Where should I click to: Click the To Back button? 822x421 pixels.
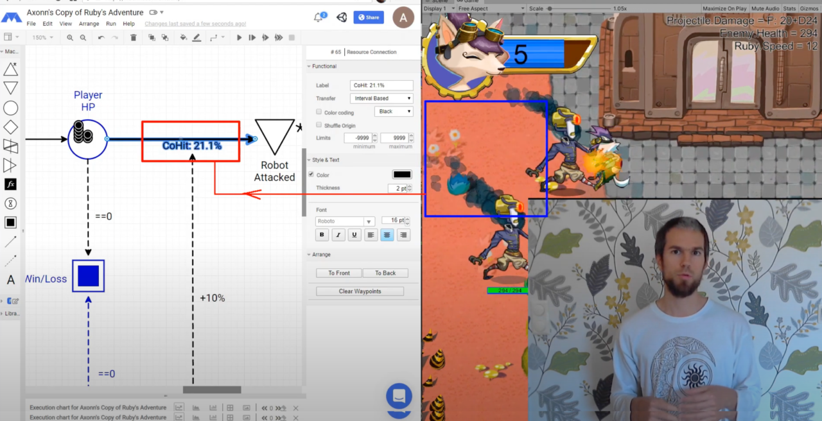coord(385,273)
